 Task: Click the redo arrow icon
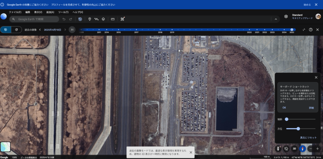pos(71,19)
